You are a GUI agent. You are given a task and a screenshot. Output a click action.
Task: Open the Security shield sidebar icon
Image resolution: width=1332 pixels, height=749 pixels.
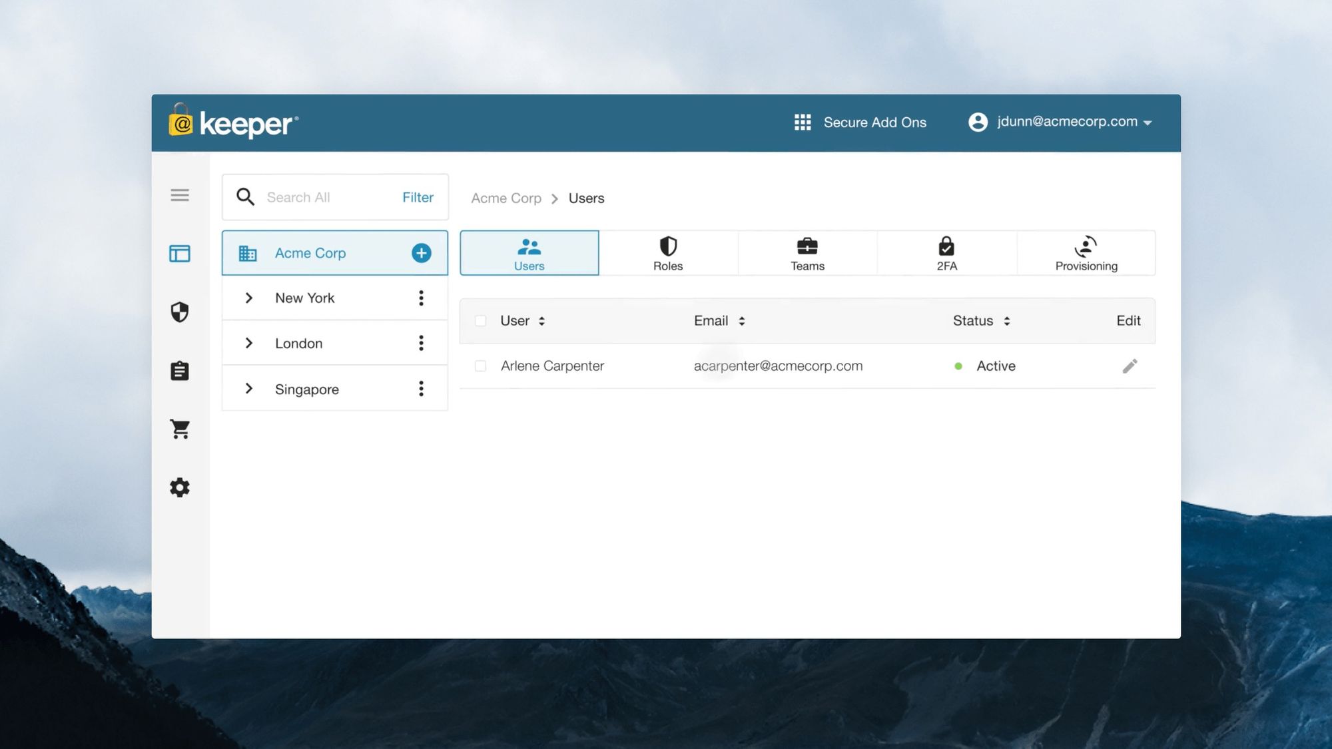pos(180,312)
